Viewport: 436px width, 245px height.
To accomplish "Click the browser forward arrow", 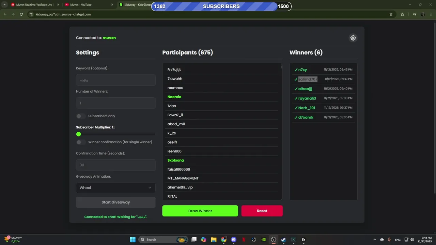I will (13, 14).
